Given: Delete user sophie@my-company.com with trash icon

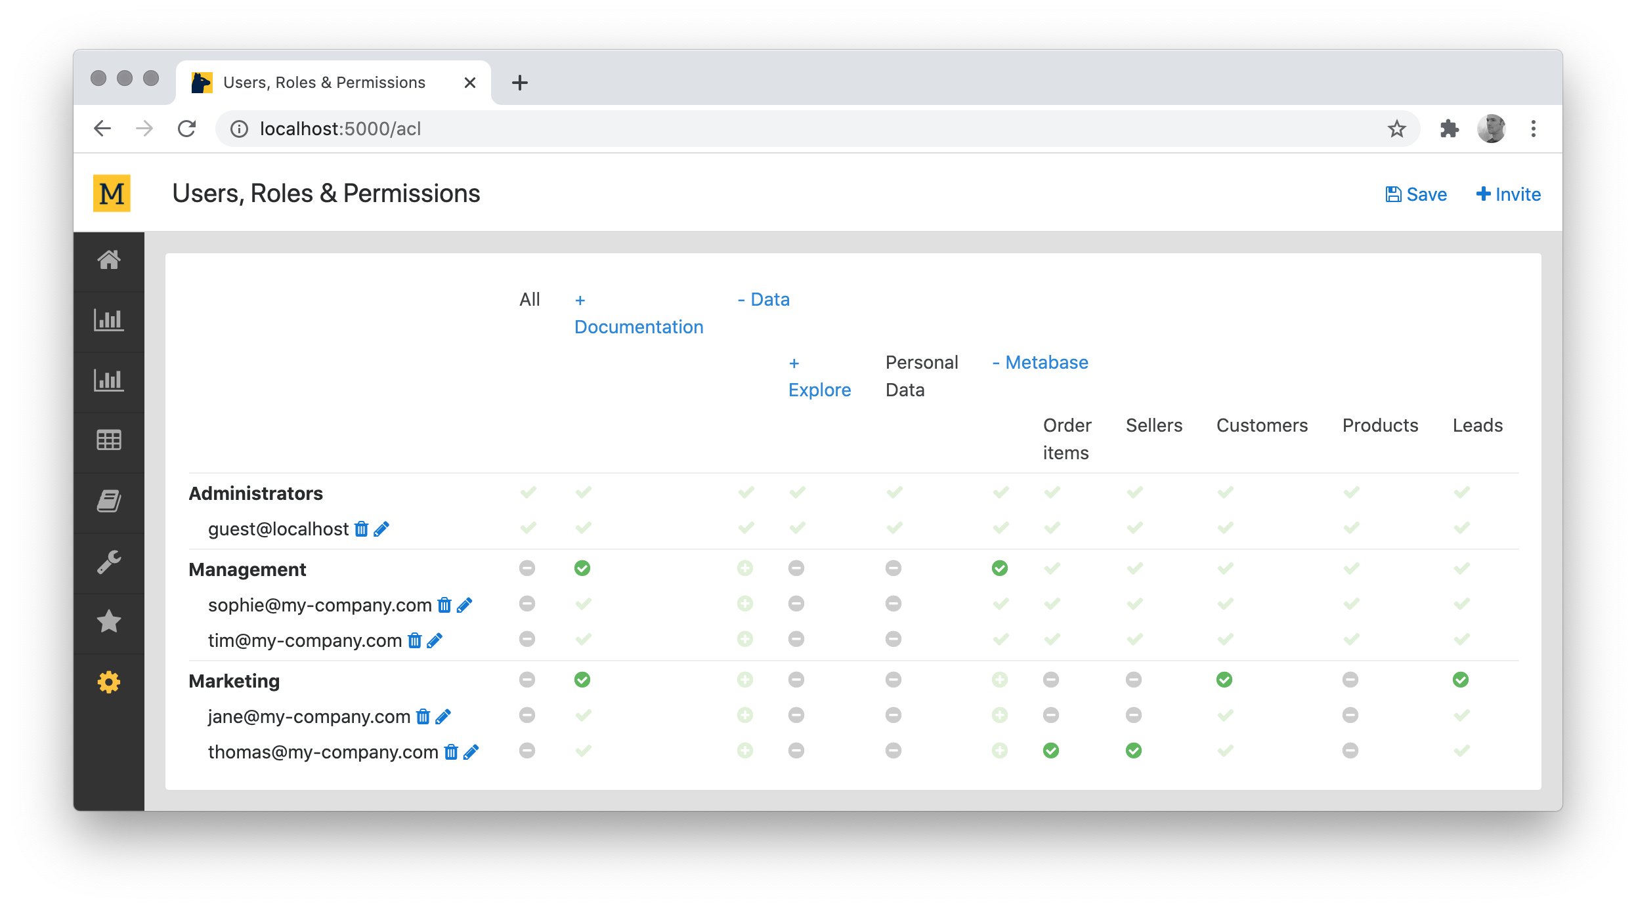Looking at the screenshot, I should coord(444,605).
